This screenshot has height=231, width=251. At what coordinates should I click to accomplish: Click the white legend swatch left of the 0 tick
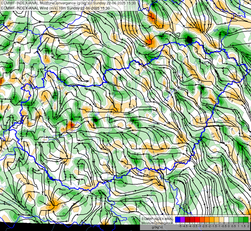coord(226,220)
